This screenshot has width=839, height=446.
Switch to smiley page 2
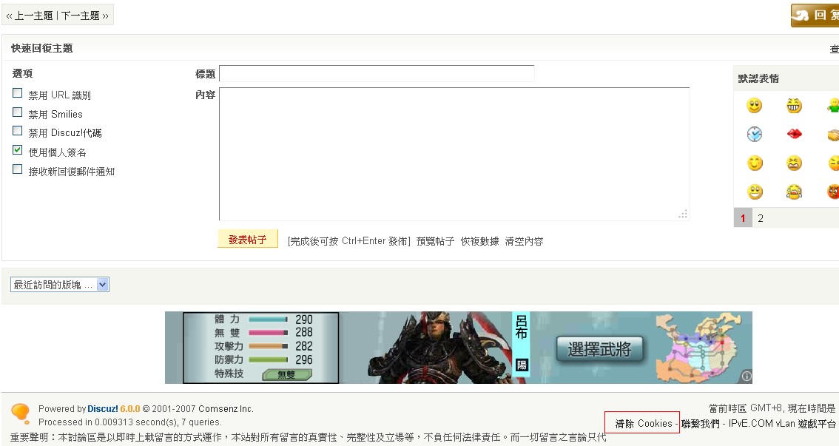761,218
